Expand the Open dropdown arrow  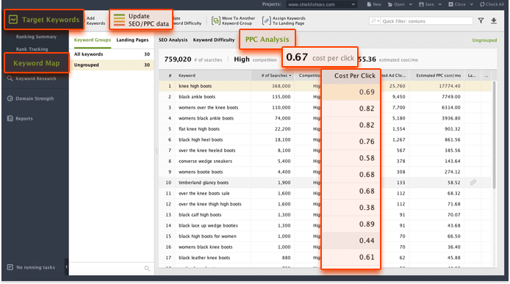[x=411, y=4]
